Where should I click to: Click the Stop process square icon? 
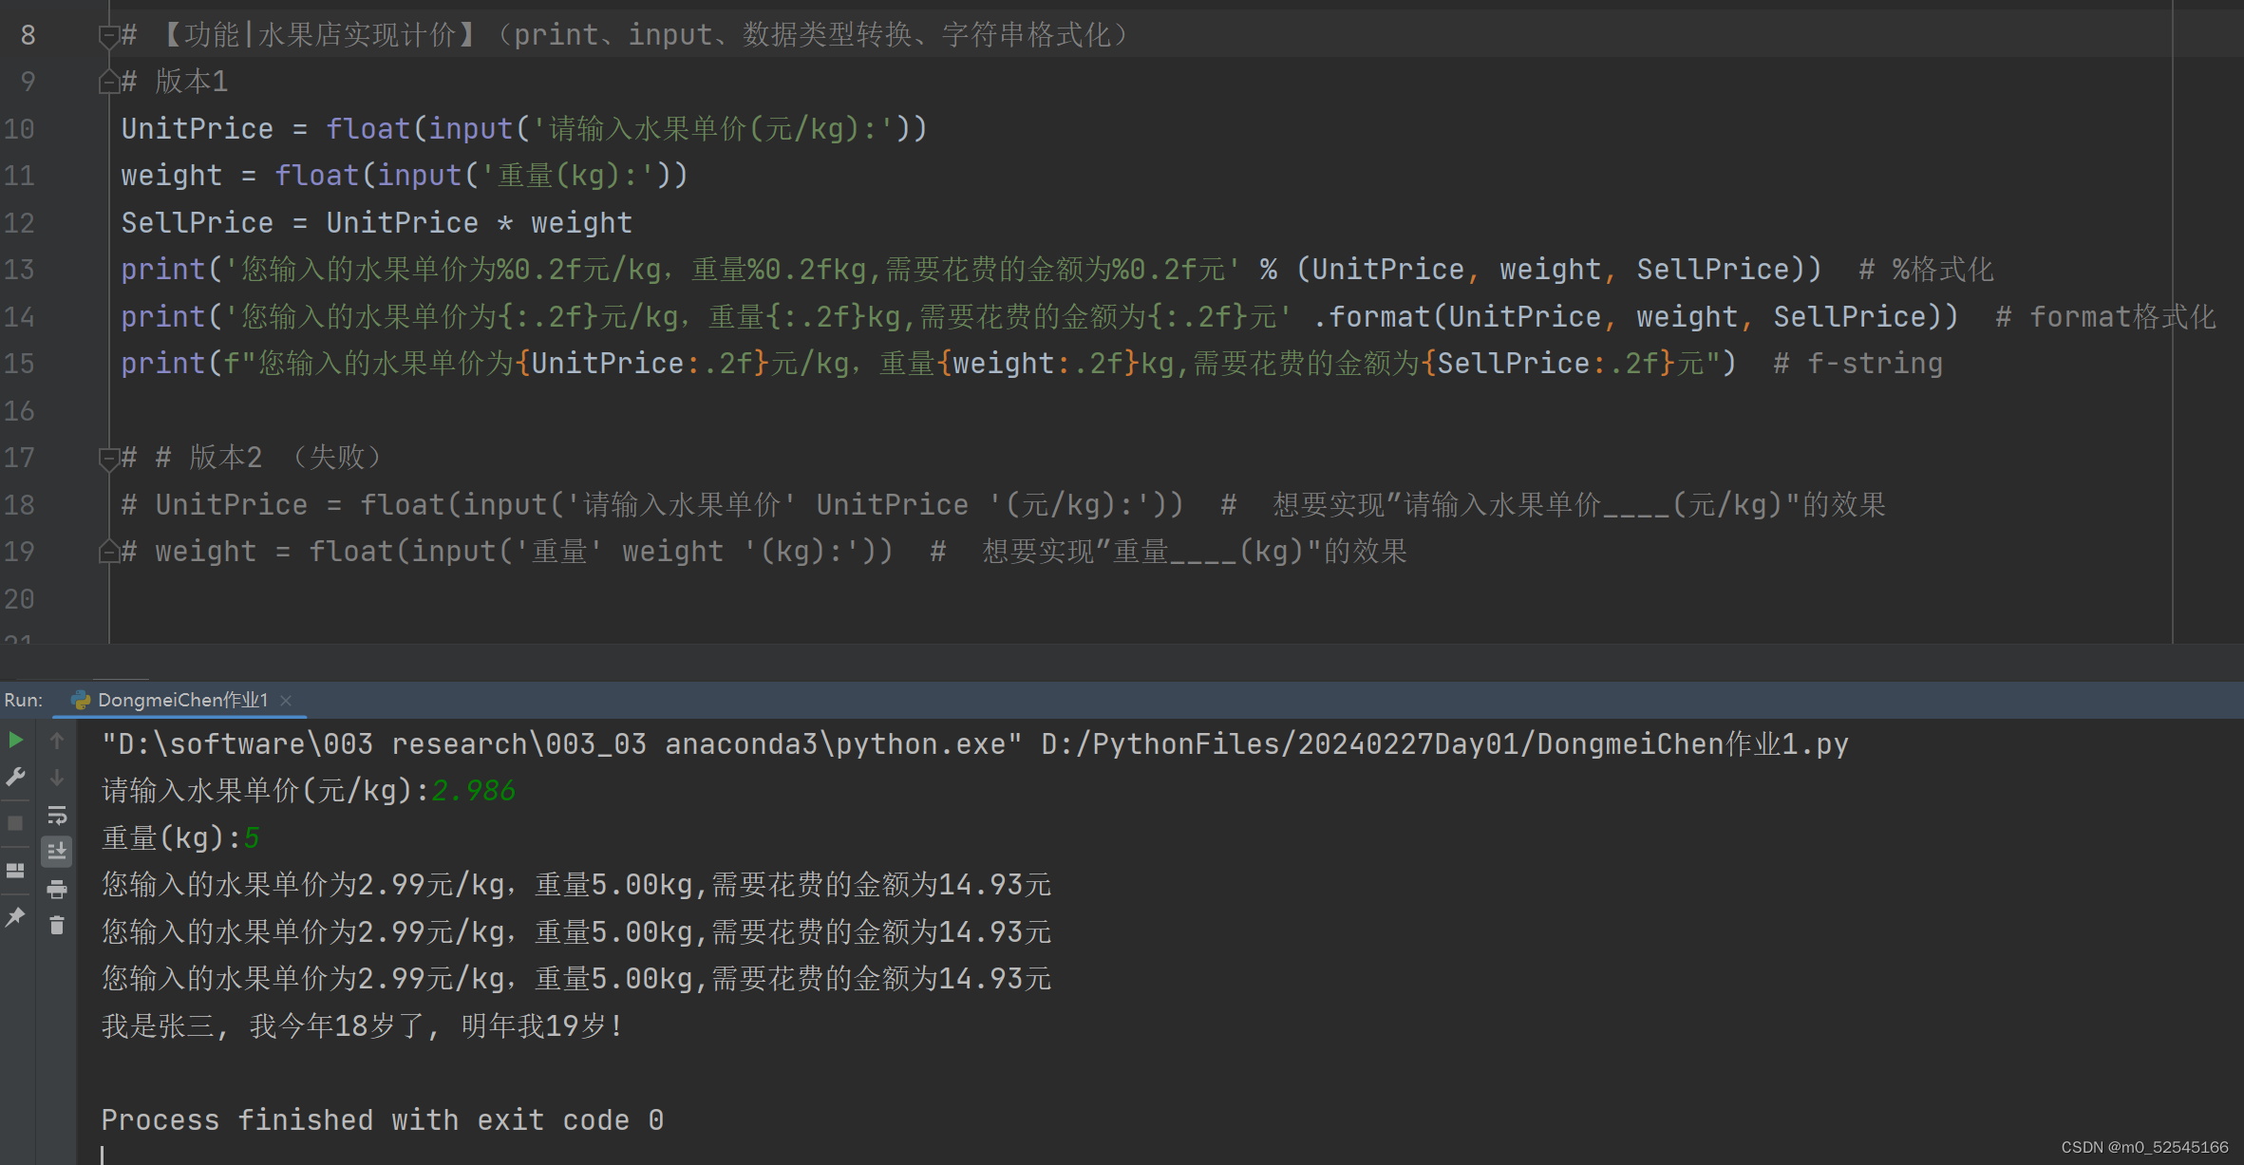click(x=15, y=823)
